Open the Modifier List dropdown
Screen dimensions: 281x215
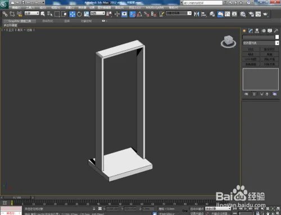pyautogui.click(x=261, y=43)
